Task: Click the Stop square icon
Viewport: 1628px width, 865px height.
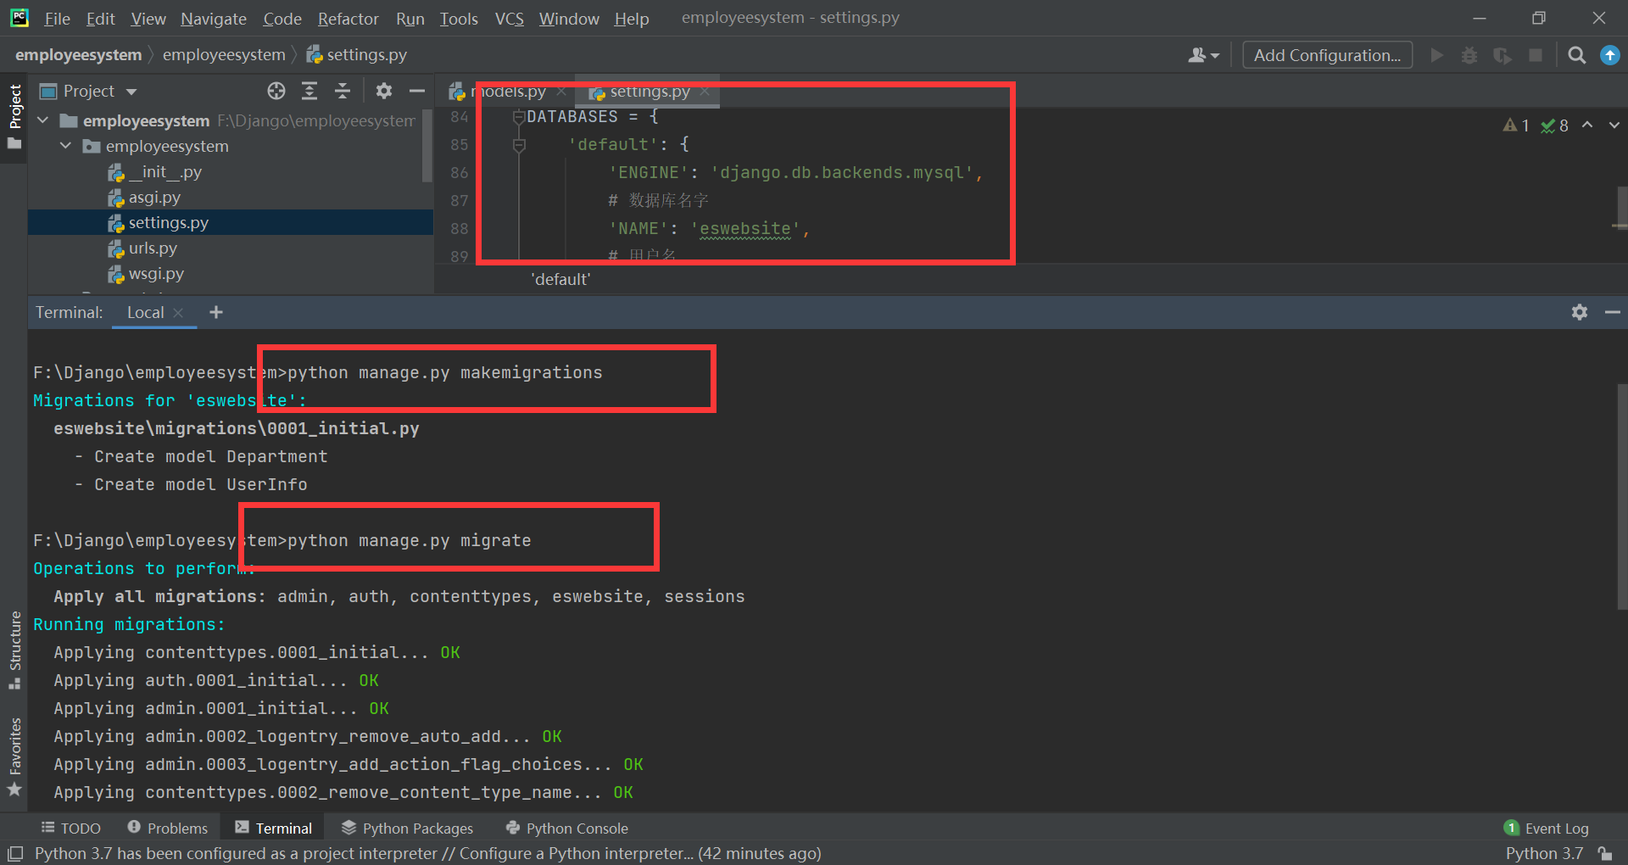Action: point(1535,55)
